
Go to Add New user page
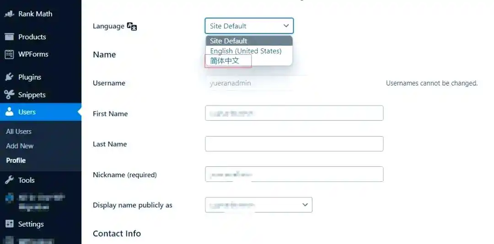20,146
